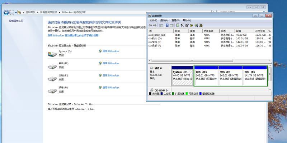Go back using Disk Management toolbar arrow
Viewport: 287px width, 143px height.
pos(150,25)
